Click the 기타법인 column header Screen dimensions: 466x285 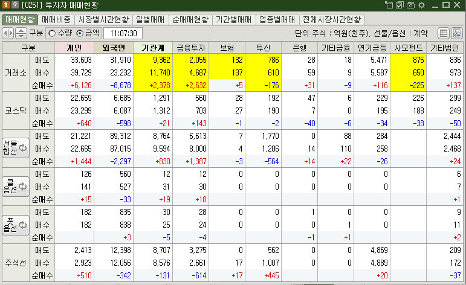click(445, 48)
